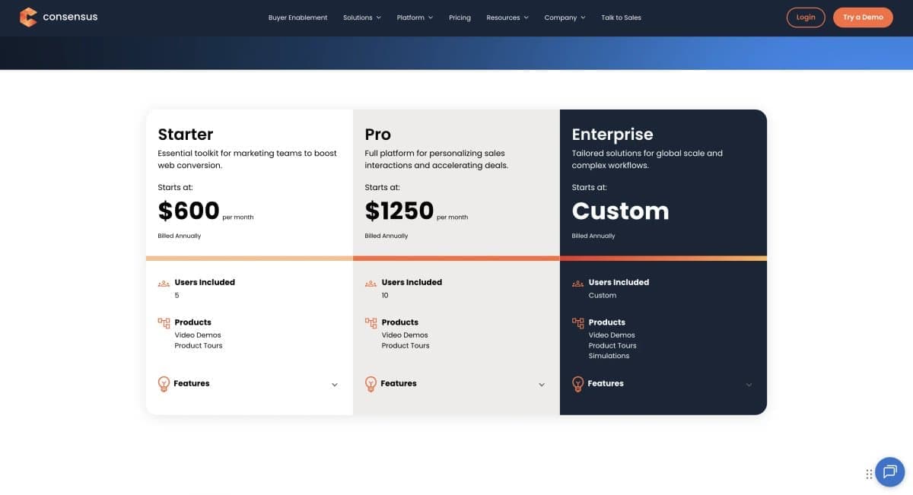This screenshot has height=495, width=913.
Task: Click the Pro Users Included people icon
Action: pyautogui.click(x=371, y=283)
